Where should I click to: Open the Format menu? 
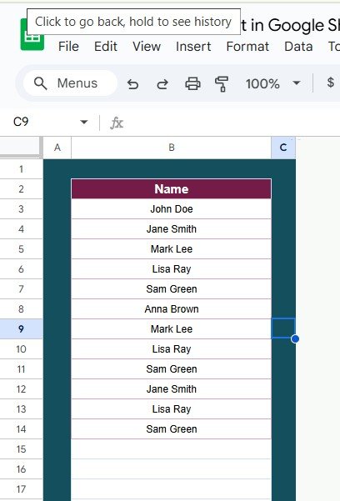(247, 47)
